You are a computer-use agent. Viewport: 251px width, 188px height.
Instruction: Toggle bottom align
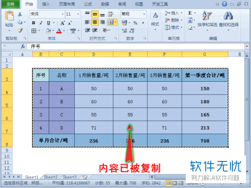point(102,15)
